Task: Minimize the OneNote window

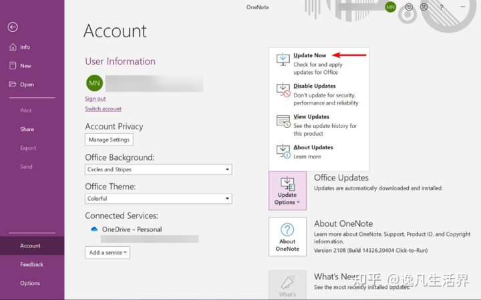Action: pyautogui.click(x=462, y=7)
